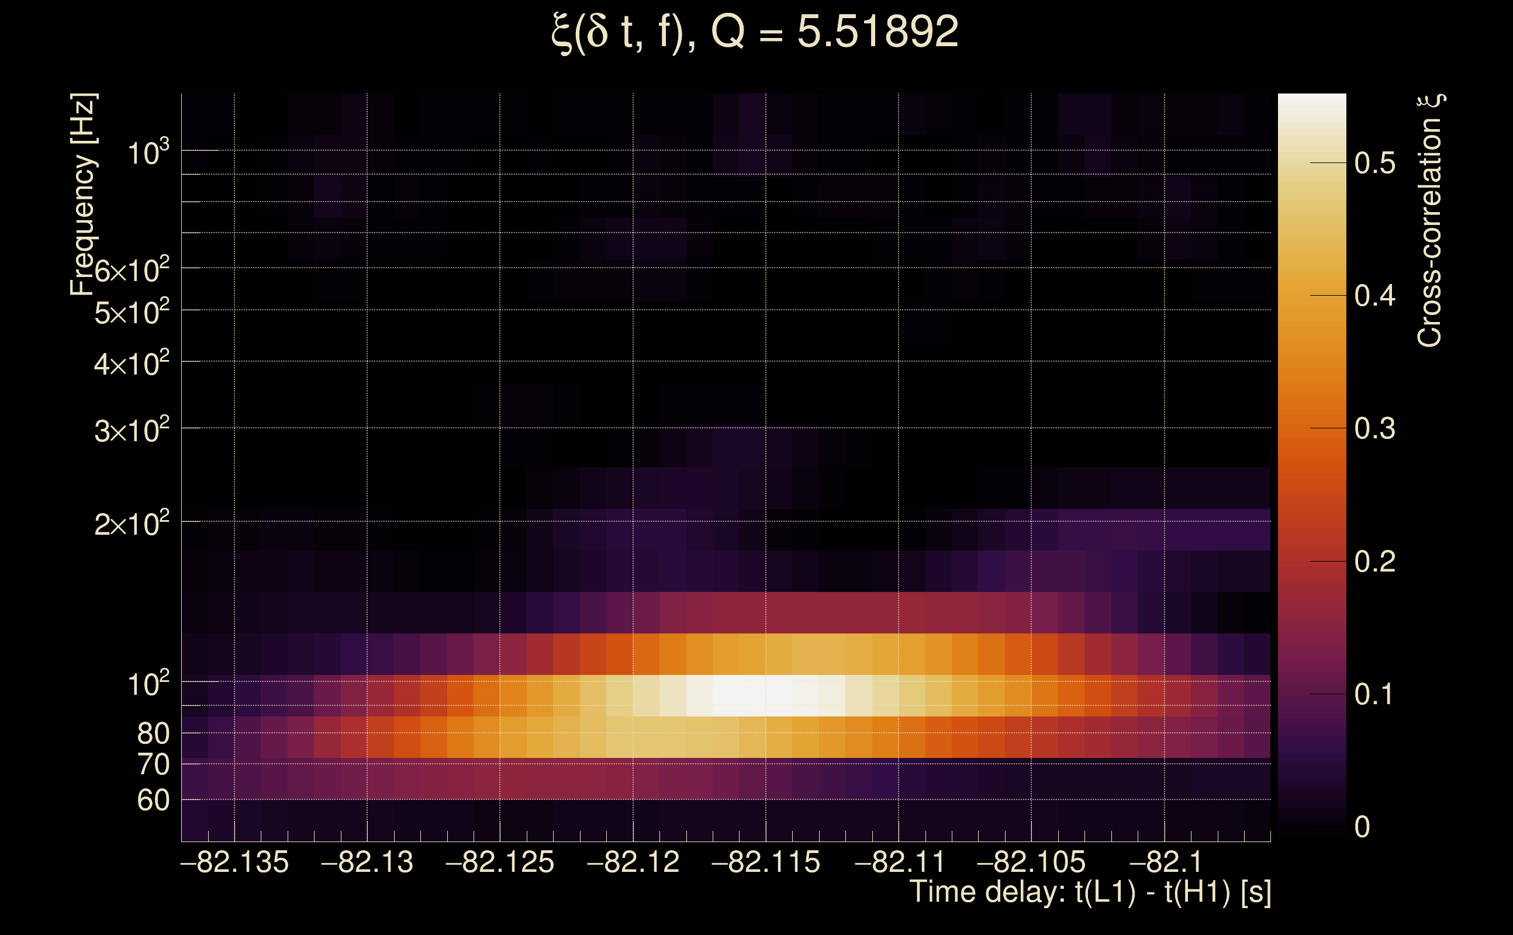Click the 10³ frequency tick label
The height and width of the screenshot is (935, 1513).
pos(148,152)
